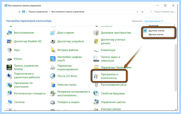Go back to previous page
This screenshot has width=181, height=114.
(7, 12)
